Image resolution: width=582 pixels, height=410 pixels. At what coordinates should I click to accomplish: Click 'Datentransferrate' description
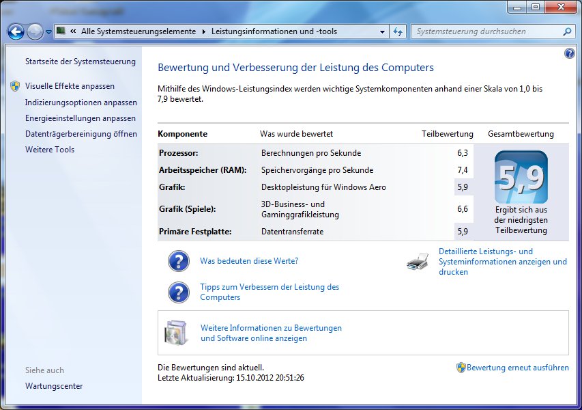pos(293,231)
